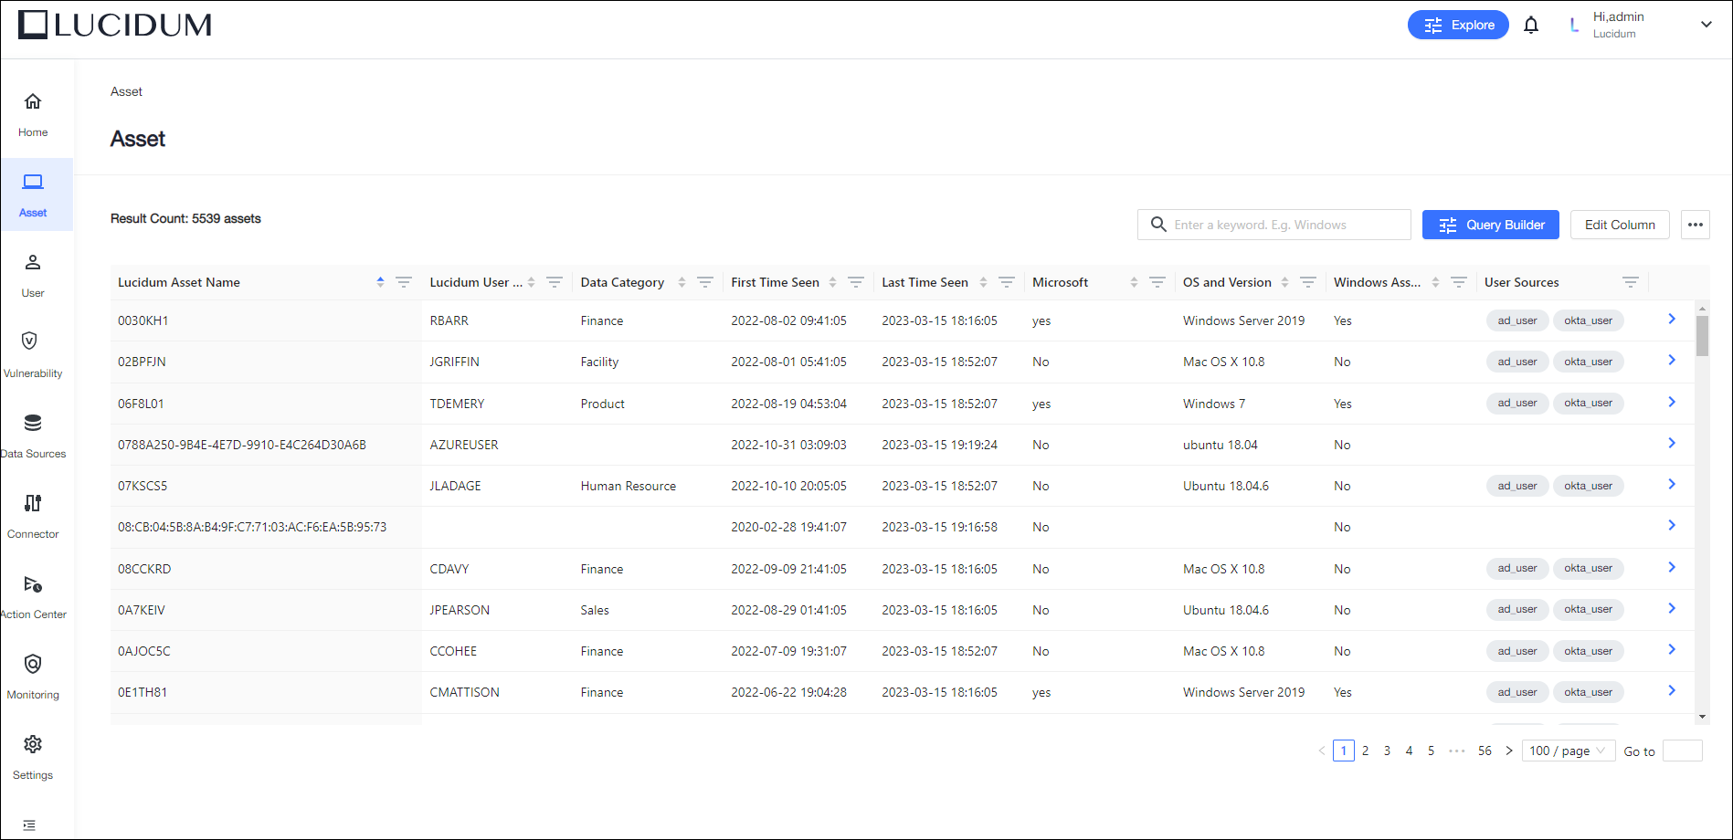The width and height of the screenshot is (1733, 840).
Task: Go to the next page arrow
Action: coord(1509,751)
